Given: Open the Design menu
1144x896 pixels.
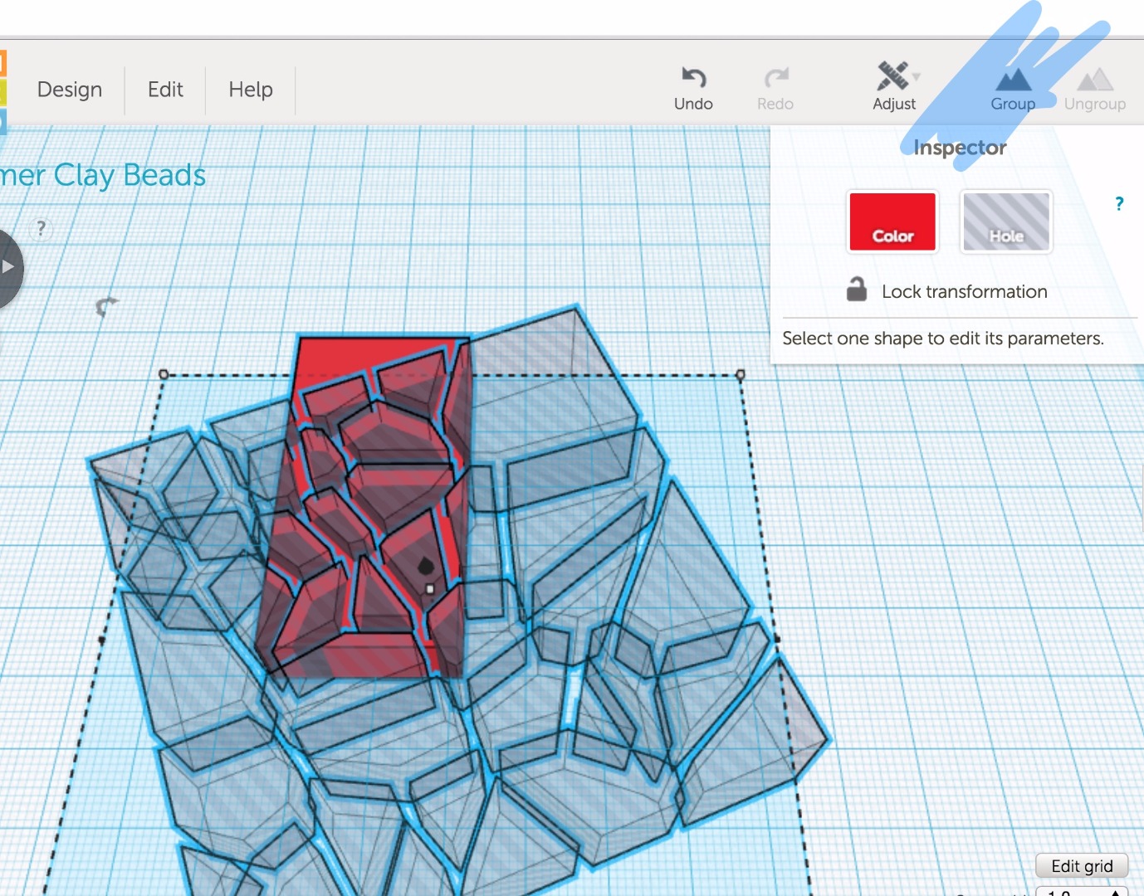Looking at the screenshot, I should tap(70, 90).
